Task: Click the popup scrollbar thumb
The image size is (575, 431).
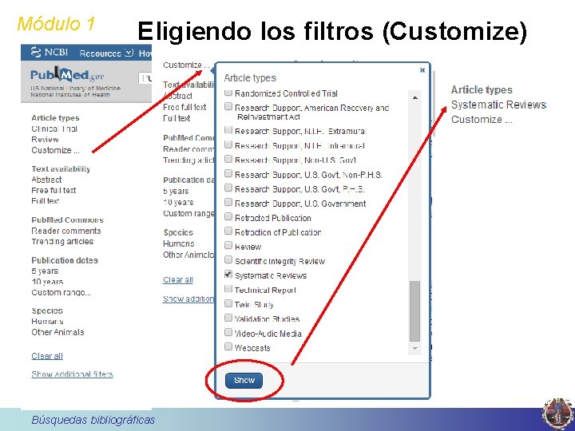Action: 414,310
